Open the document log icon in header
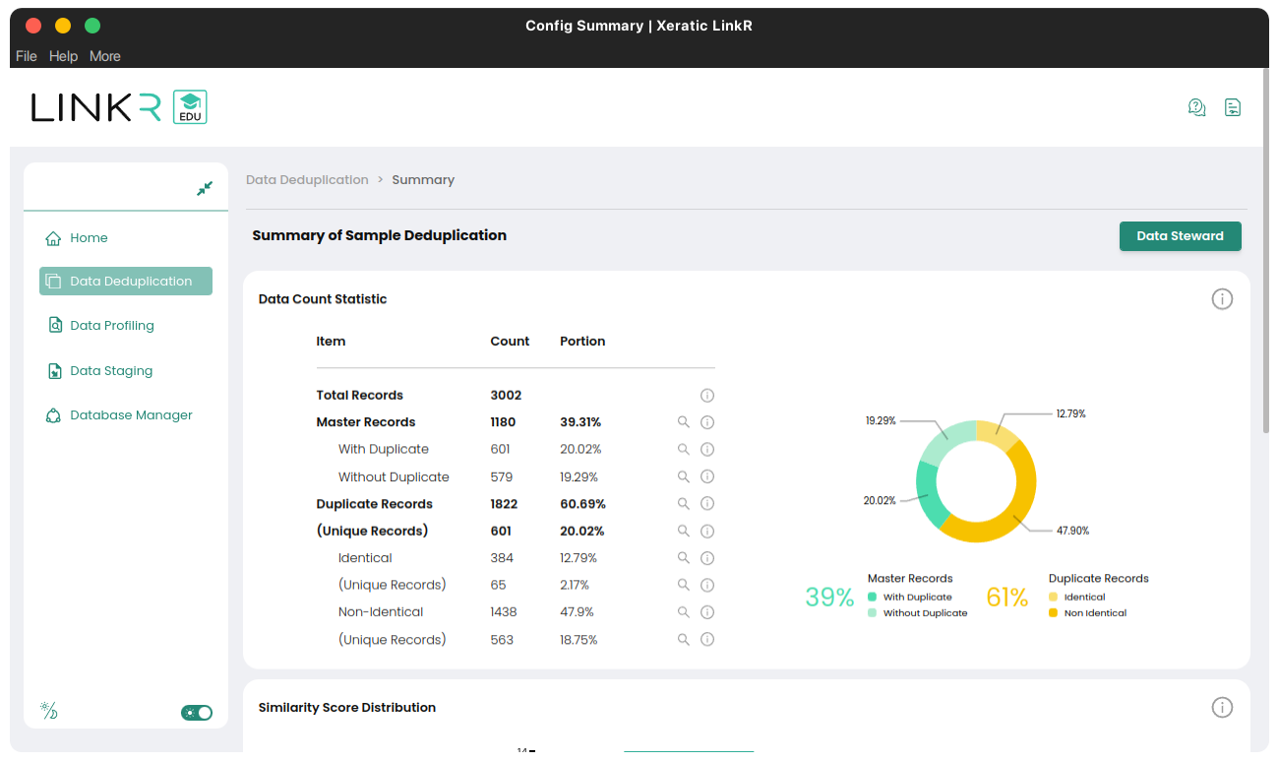1279x762 pixels. click(x=1232, y=107)
